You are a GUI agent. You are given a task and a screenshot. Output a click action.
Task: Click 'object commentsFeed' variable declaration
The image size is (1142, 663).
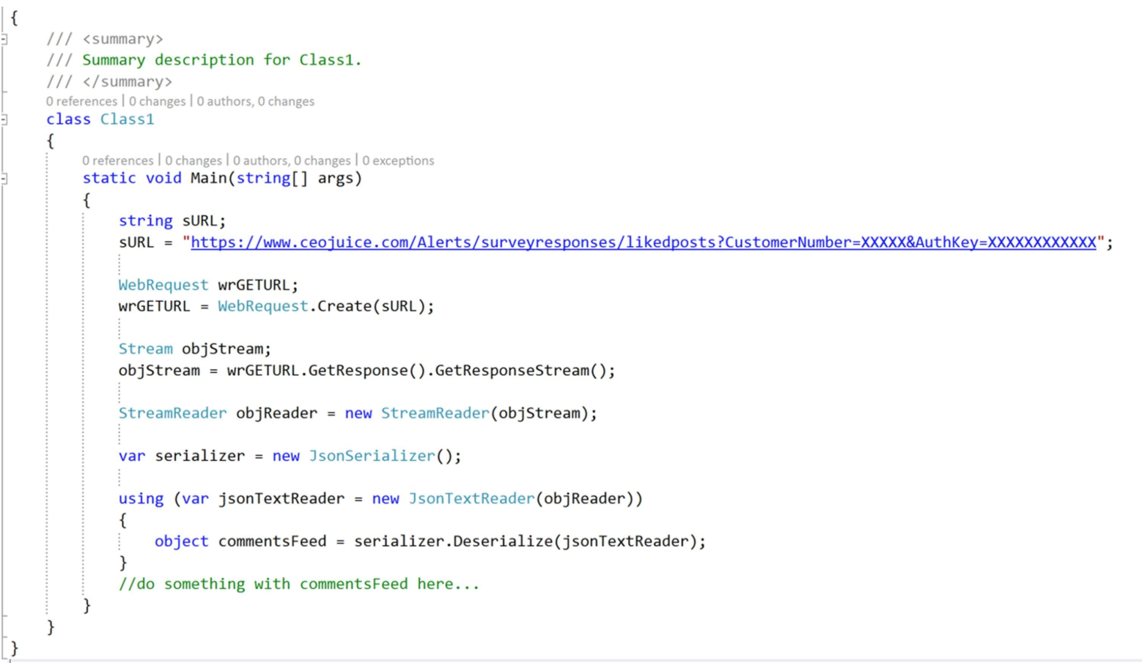tap(240, 541)
